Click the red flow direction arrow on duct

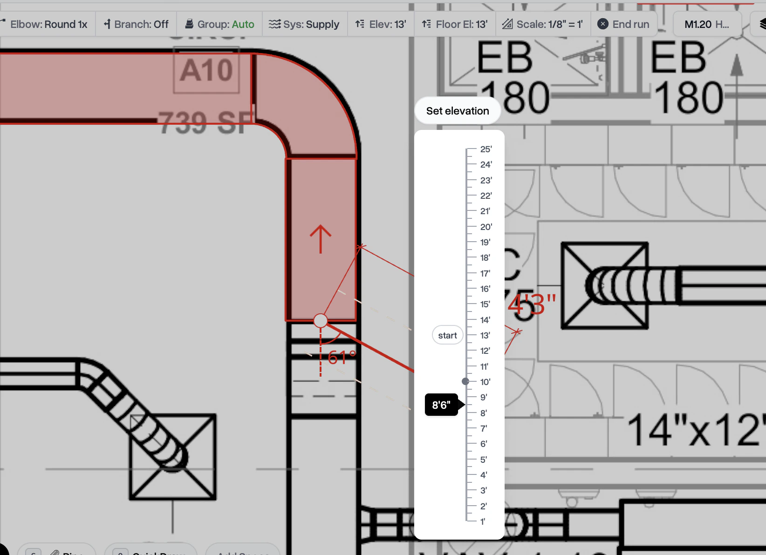[321, 239]
